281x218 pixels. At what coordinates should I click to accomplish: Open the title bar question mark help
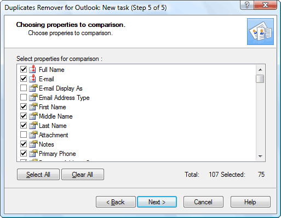(x=247, y=5)
